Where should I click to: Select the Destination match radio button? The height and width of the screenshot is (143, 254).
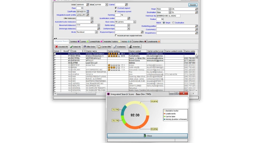(x=173, y=23)
